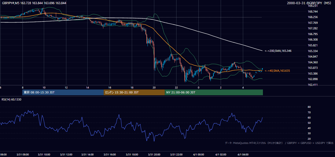Click the 200,SMA,165.346 label

pyautogui.click(x=278, y=51)
